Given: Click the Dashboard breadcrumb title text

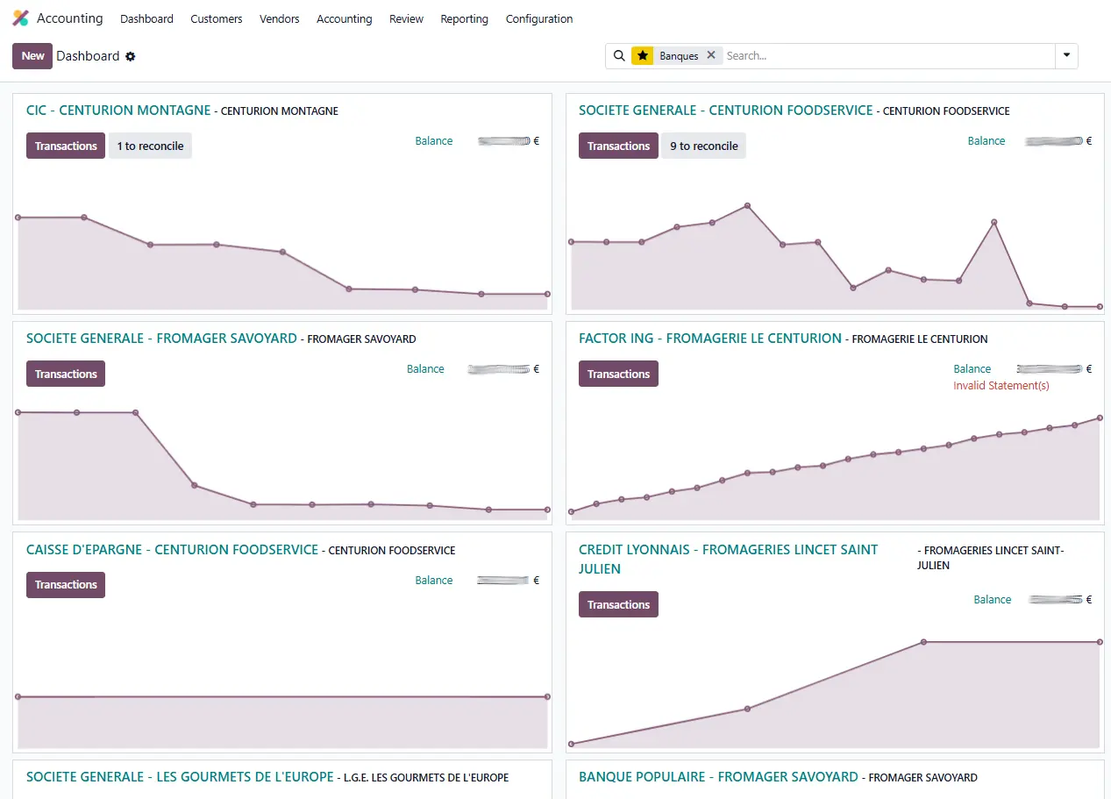Looking at the screenshot, I should click(x=88, y=56).
